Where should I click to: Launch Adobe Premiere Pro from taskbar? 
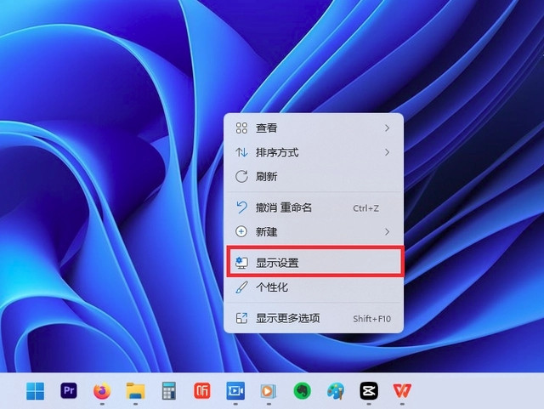69,390
